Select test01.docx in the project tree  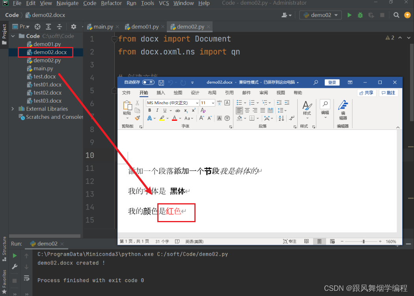[47, 84]
